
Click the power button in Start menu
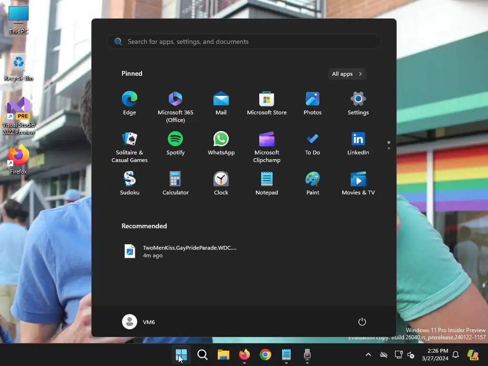[x=362, y=322]
